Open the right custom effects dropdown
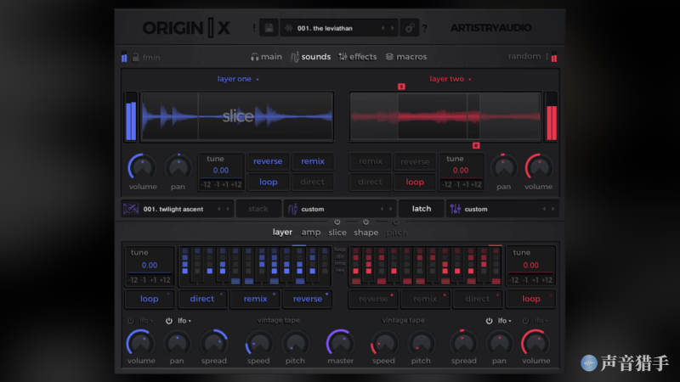This screenshot has height=382, width=680. pyautogui.click(x=501, y=209)
